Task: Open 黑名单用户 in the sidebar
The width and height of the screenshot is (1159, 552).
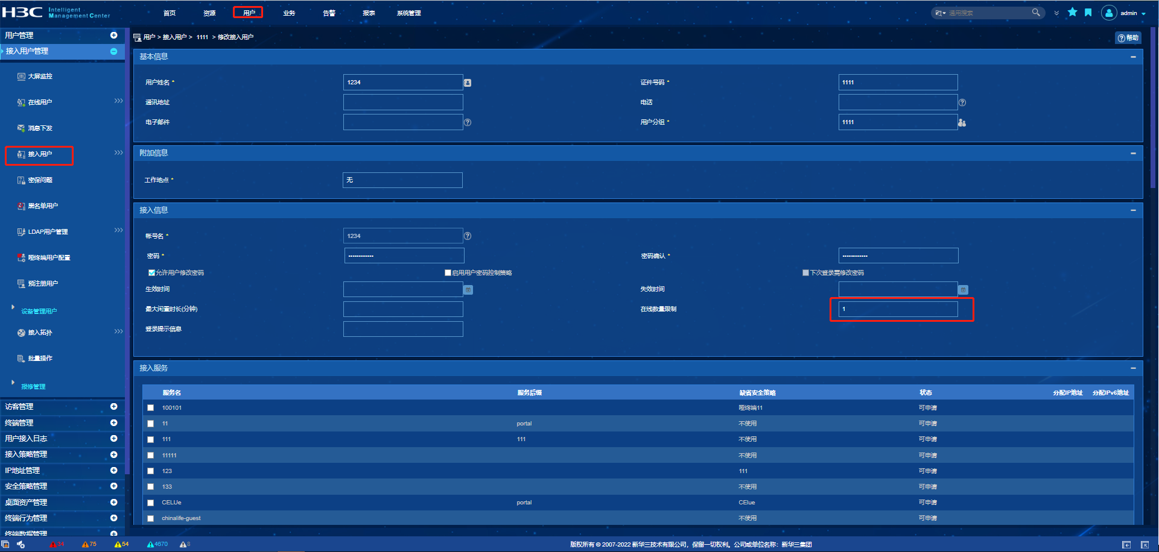Action: 43,206
